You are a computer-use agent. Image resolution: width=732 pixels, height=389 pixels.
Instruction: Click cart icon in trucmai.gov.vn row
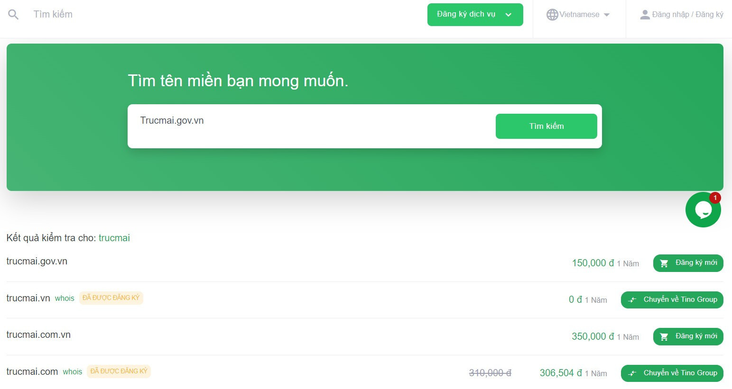click(664, 263)
